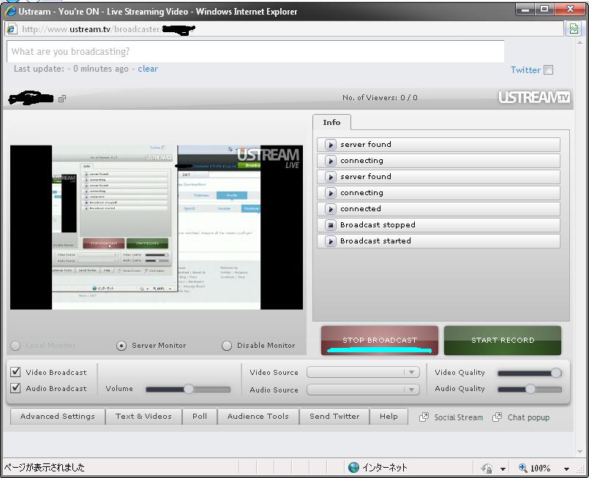The image size is (589, 478).
Task: Click the protected mode lock icon in status bar
Action: coord(487,468)
